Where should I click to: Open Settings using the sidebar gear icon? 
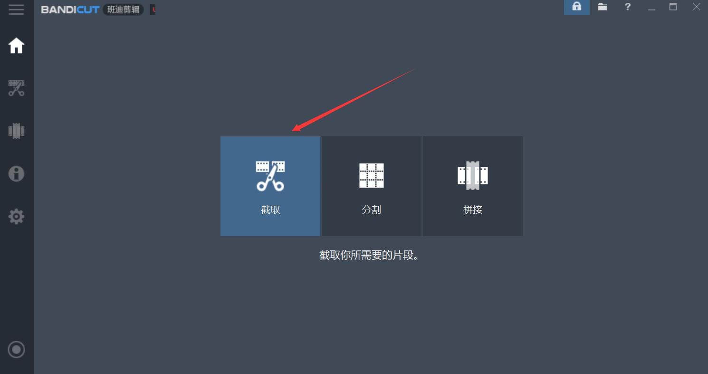tap(16, 217)
